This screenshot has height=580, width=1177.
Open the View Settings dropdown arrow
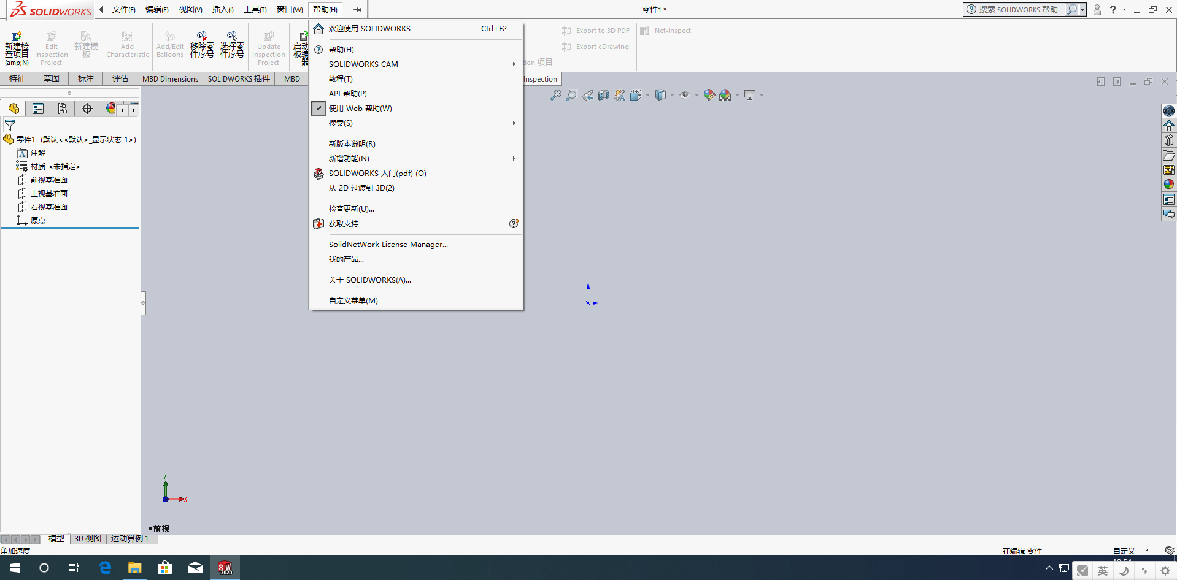coord(762,95)
